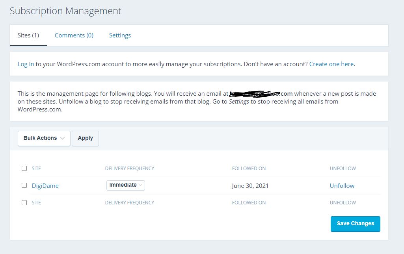Click the top Followed On column header
404x254 pixels.
249,169
